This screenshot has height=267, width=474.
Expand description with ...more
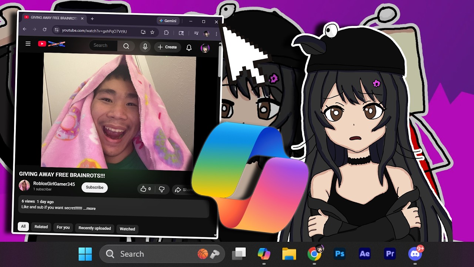coord(89,208)
